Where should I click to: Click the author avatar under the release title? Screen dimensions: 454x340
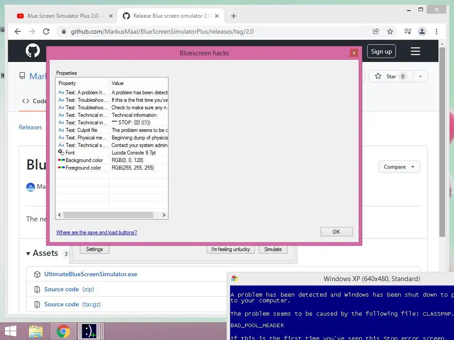pyautogui.click(x=31, y=187)
